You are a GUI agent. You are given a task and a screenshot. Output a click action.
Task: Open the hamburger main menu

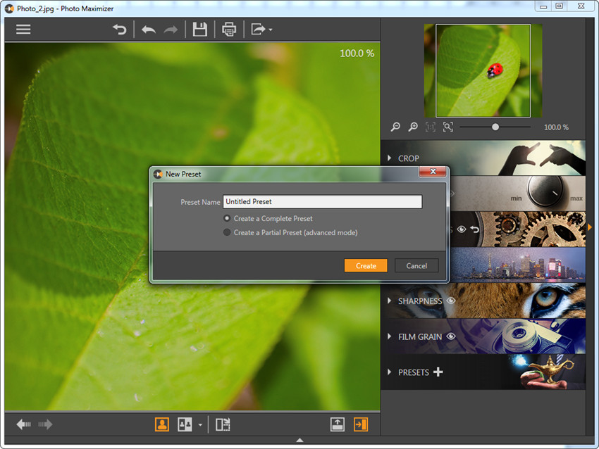tap(23, 30)
